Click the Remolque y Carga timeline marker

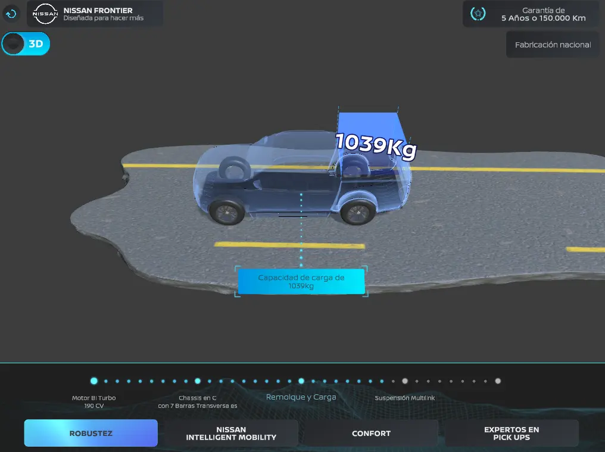[301, 381]
